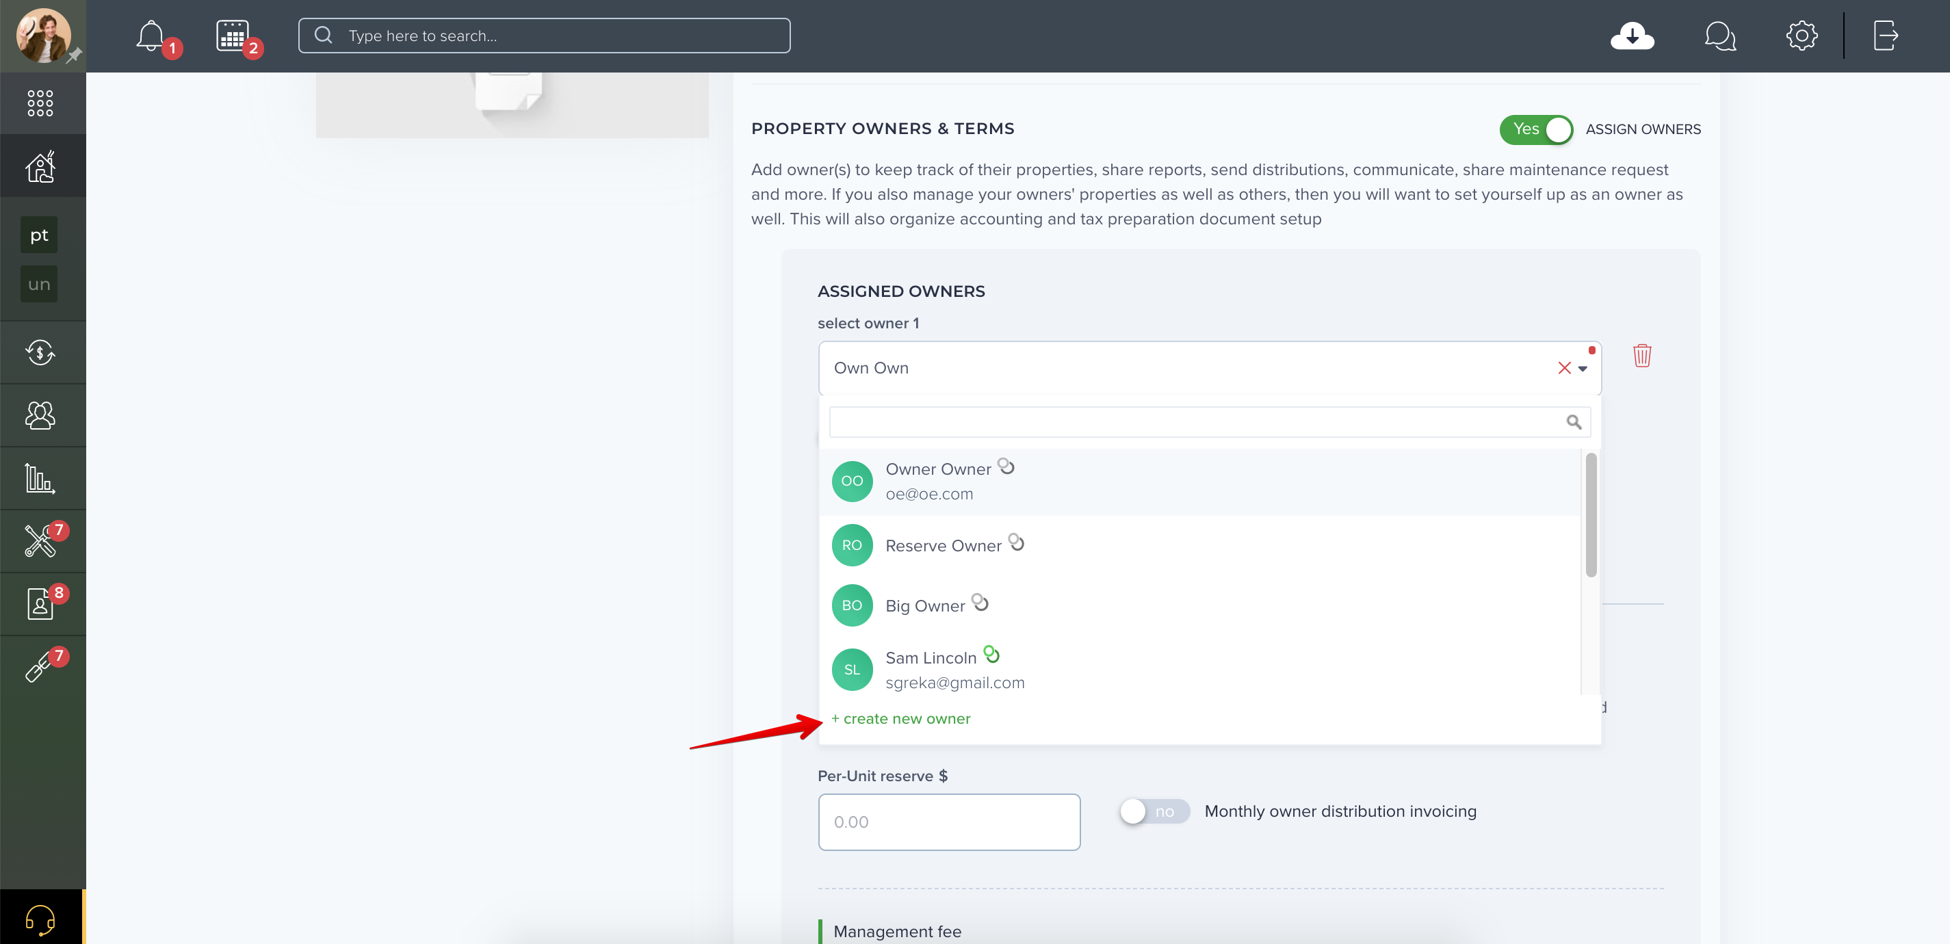This screenshot has height=944, width=1950.
Task: Select Owner Owner from the list
Action: [x=1200, y=482]
